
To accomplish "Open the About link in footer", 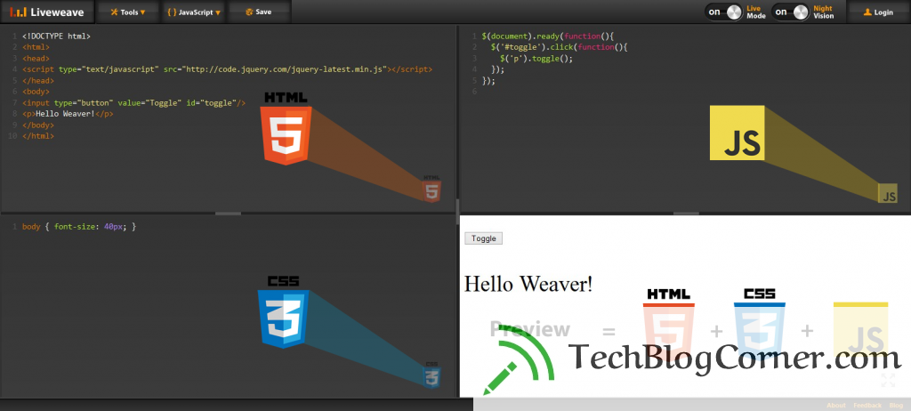I will click(836, 405).
